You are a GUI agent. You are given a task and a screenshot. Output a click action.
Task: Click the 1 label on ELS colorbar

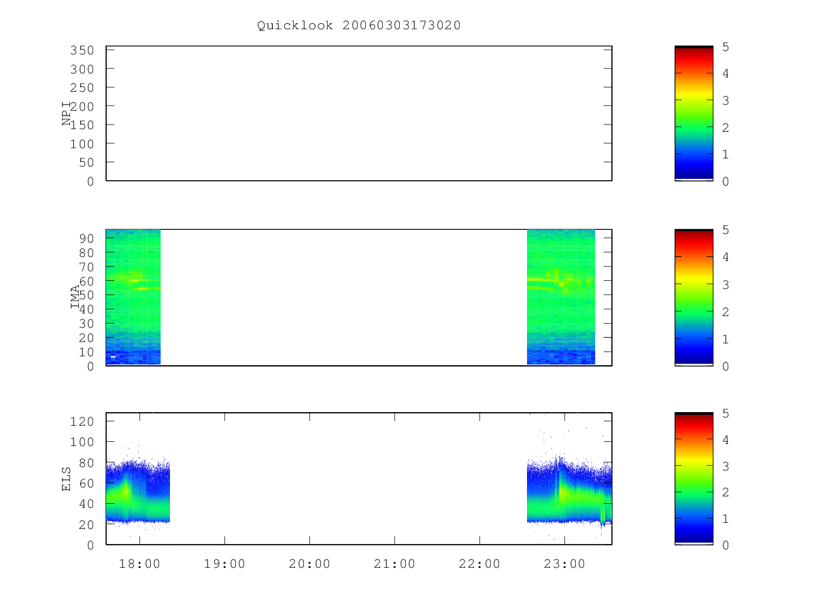coord(726,519)
